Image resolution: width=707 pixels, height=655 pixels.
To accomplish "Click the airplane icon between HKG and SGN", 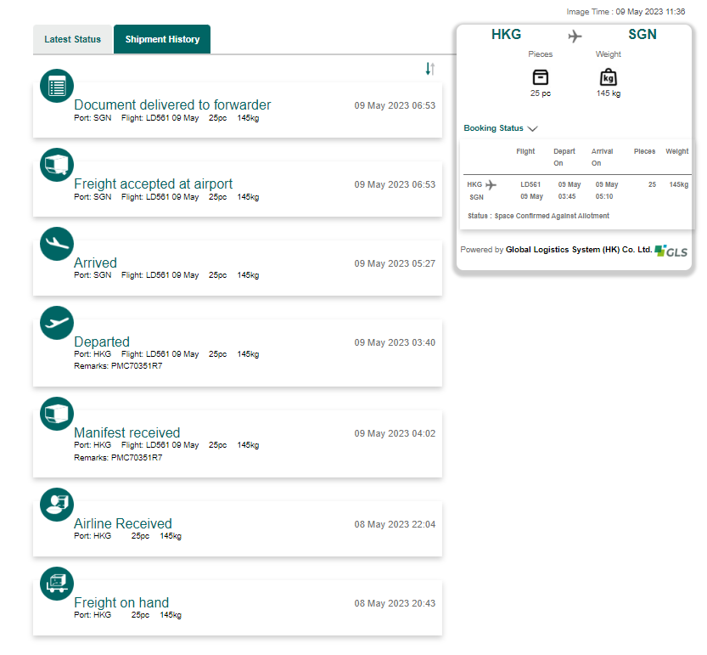I will coord(575,36).
